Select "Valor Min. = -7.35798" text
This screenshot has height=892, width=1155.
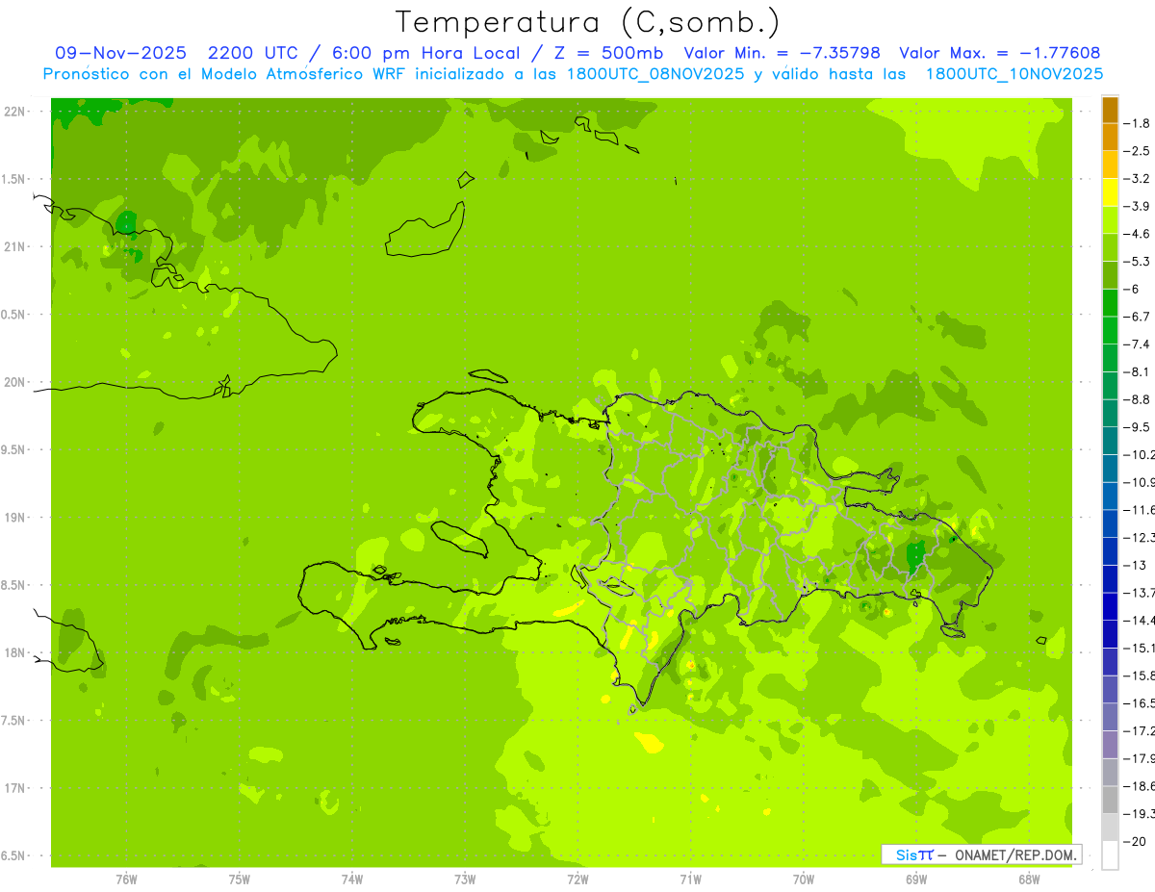[x=782, y=53]
